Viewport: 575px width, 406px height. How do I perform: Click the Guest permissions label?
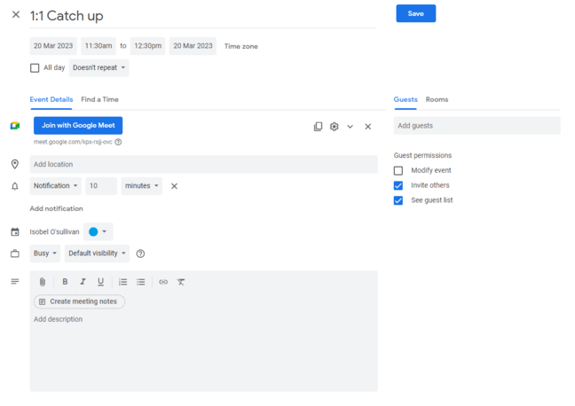[x=422, y=155]
